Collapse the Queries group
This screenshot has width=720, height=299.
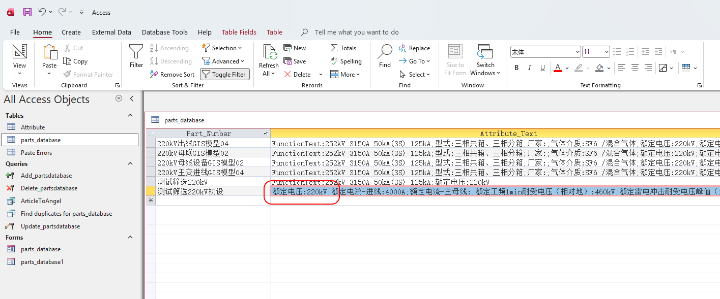130,164
